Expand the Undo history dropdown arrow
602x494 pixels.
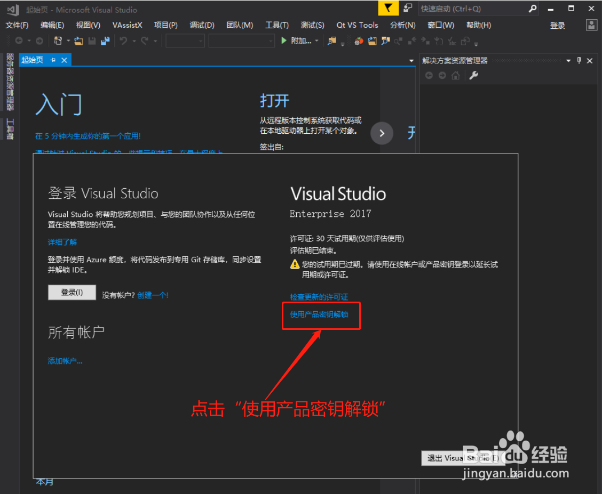[x=134, y=41]
